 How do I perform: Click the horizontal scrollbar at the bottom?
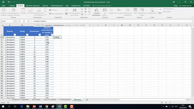[x=153, y=100]
